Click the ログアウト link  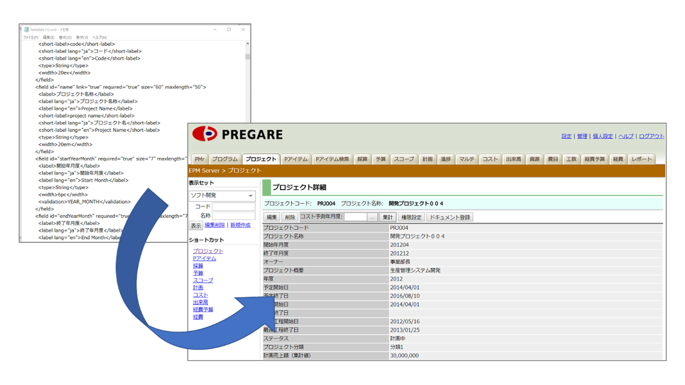(x=651, y=136)
